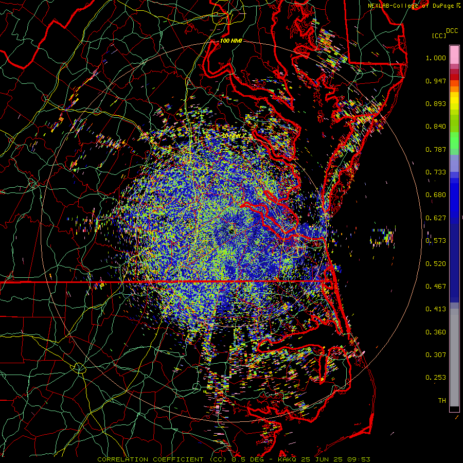The width and height of the screenshot is (463, 463).
Task: Click the 0.947 legend value
Action: (x=436, y=81)
